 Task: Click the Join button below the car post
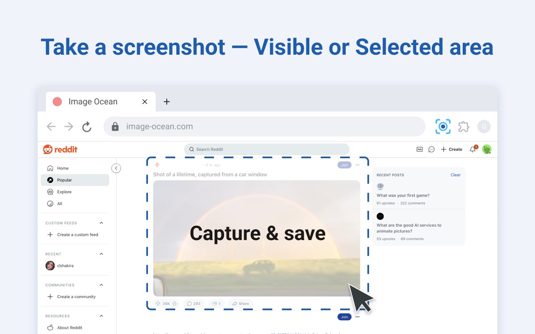click(x=344, y=317)
